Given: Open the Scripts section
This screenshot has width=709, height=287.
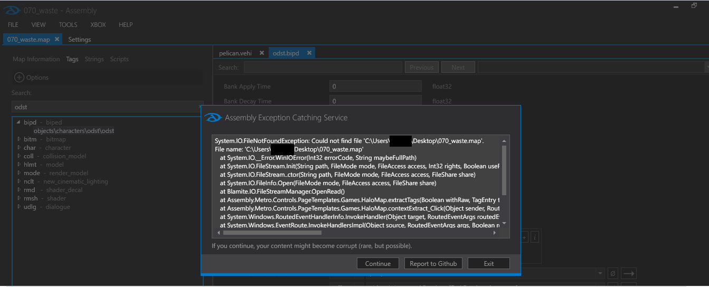Looking at the screenshot, I should click(x=119, y=59).
